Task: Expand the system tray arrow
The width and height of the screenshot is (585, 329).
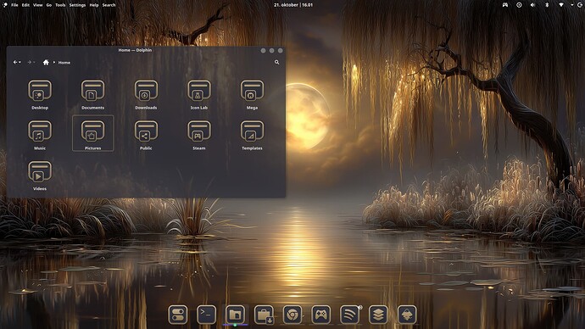Action: tap(572, 5)
